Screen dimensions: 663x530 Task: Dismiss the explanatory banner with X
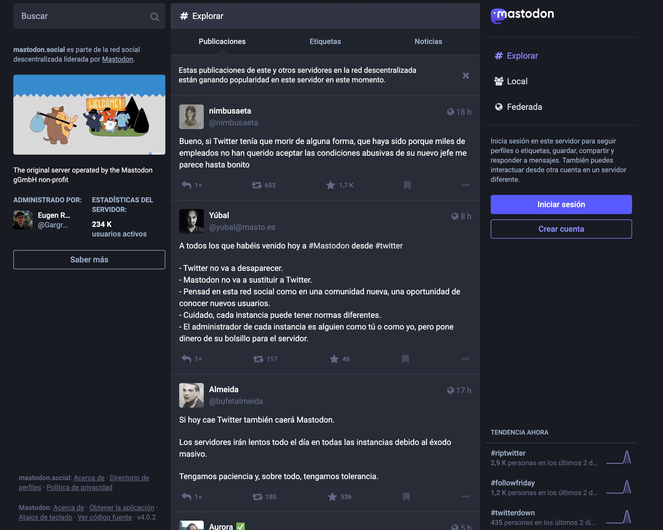466,75
